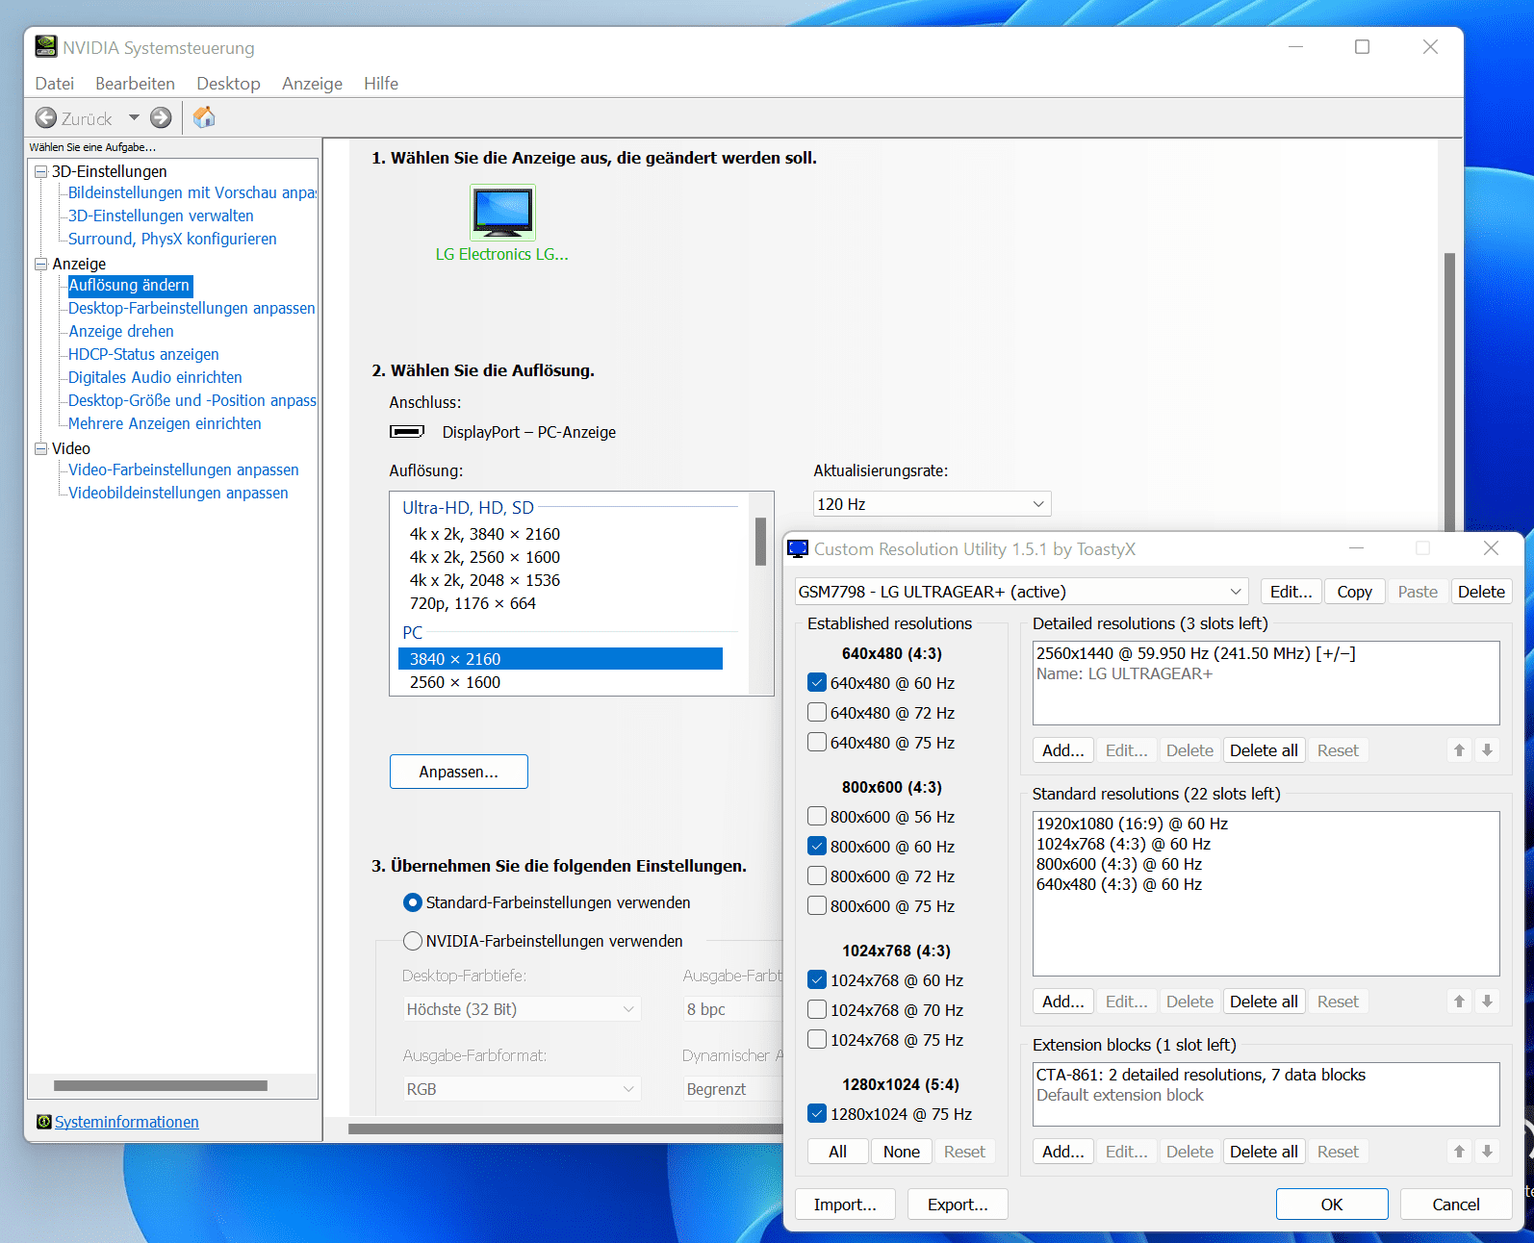The width and height of the screenshot is (1534, 1243).
Task: Click main panel vertical scrollbar
Action: point(1449,392)
